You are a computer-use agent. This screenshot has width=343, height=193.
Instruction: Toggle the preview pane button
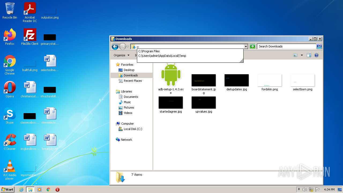(x=309, y=55)
